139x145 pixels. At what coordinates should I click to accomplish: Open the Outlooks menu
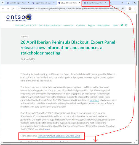[81, 25]
